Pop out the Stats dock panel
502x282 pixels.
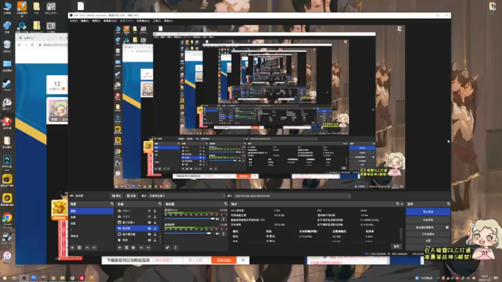pos(398,204)
